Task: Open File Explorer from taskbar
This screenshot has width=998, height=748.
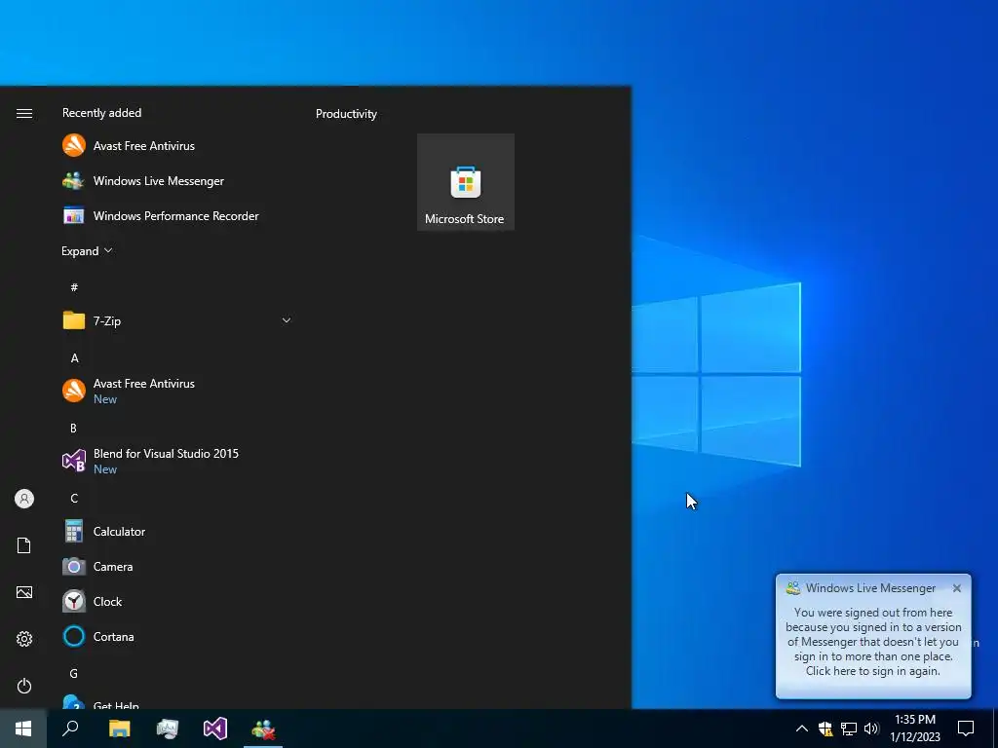Action: pyautogui.click(x=119, y=729)
